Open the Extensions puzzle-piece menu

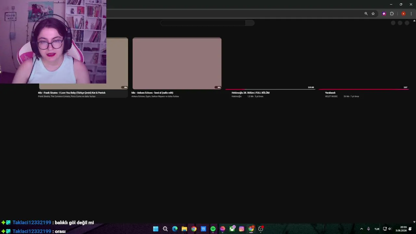[392, 14]
